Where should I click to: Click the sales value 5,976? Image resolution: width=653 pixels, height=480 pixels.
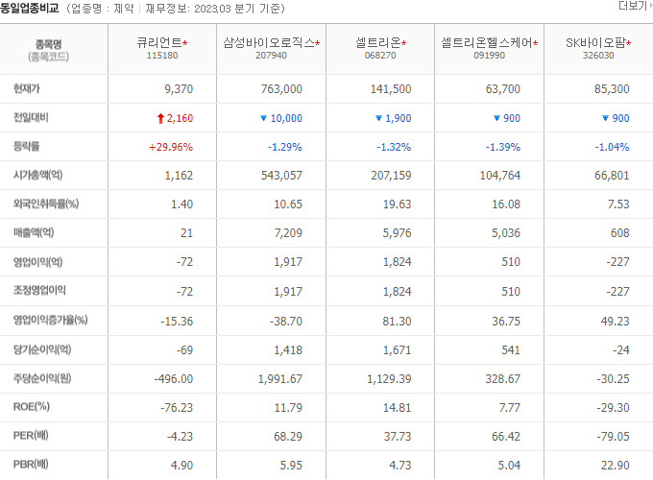[397, 233]
